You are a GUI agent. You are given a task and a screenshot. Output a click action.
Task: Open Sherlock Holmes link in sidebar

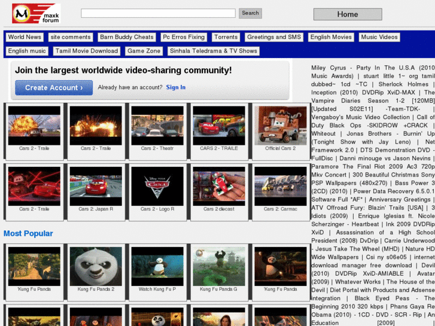[x=403, y=84]
